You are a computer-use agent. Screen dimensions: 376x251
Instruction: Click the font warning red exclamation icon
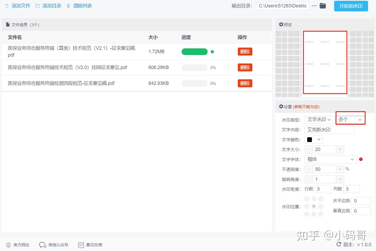361,159
